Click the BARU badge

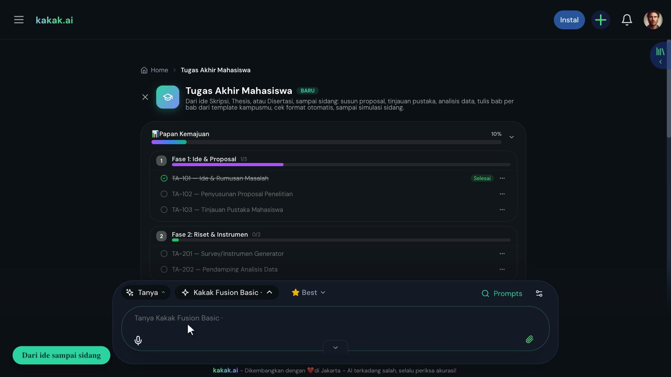[308, 91]
